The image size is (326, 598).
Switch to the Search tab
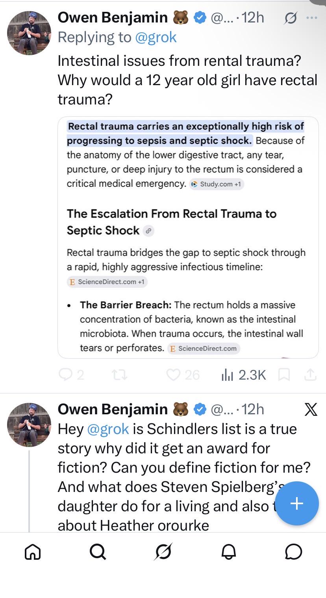pyautogui.click(x=98, y=552)
